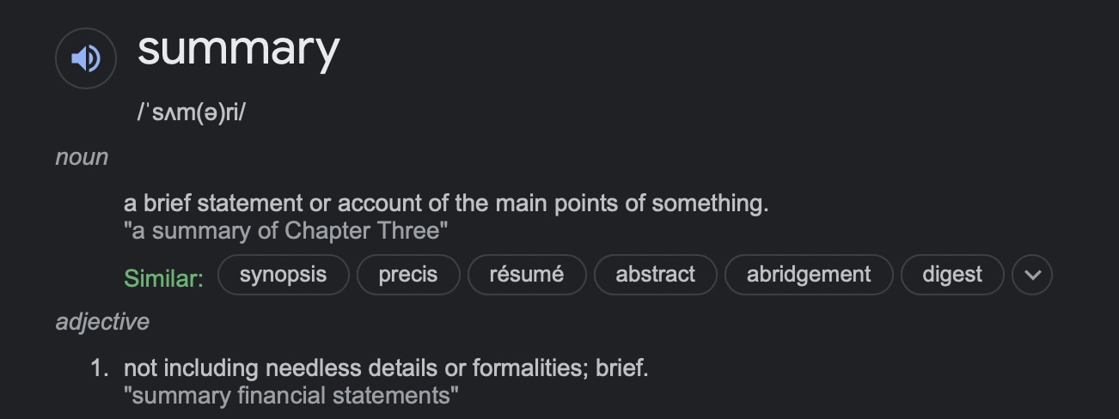This screenshot has width=1119, height=419.
Task: Click the number 1 adjective list marker
Action: coord(100,368)
